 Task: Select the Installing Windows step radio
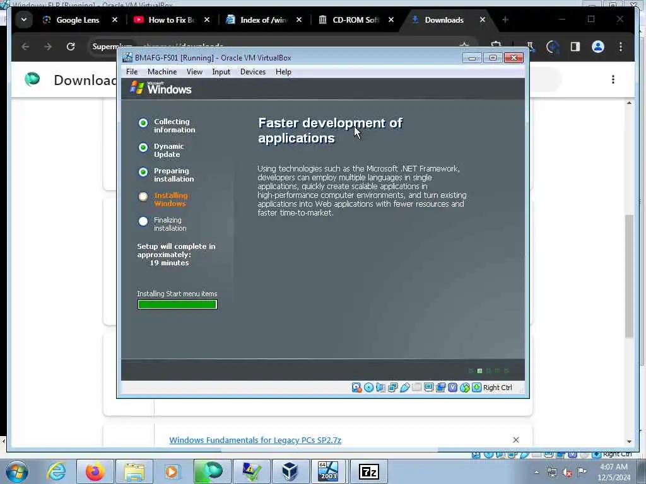pos(143,197)
